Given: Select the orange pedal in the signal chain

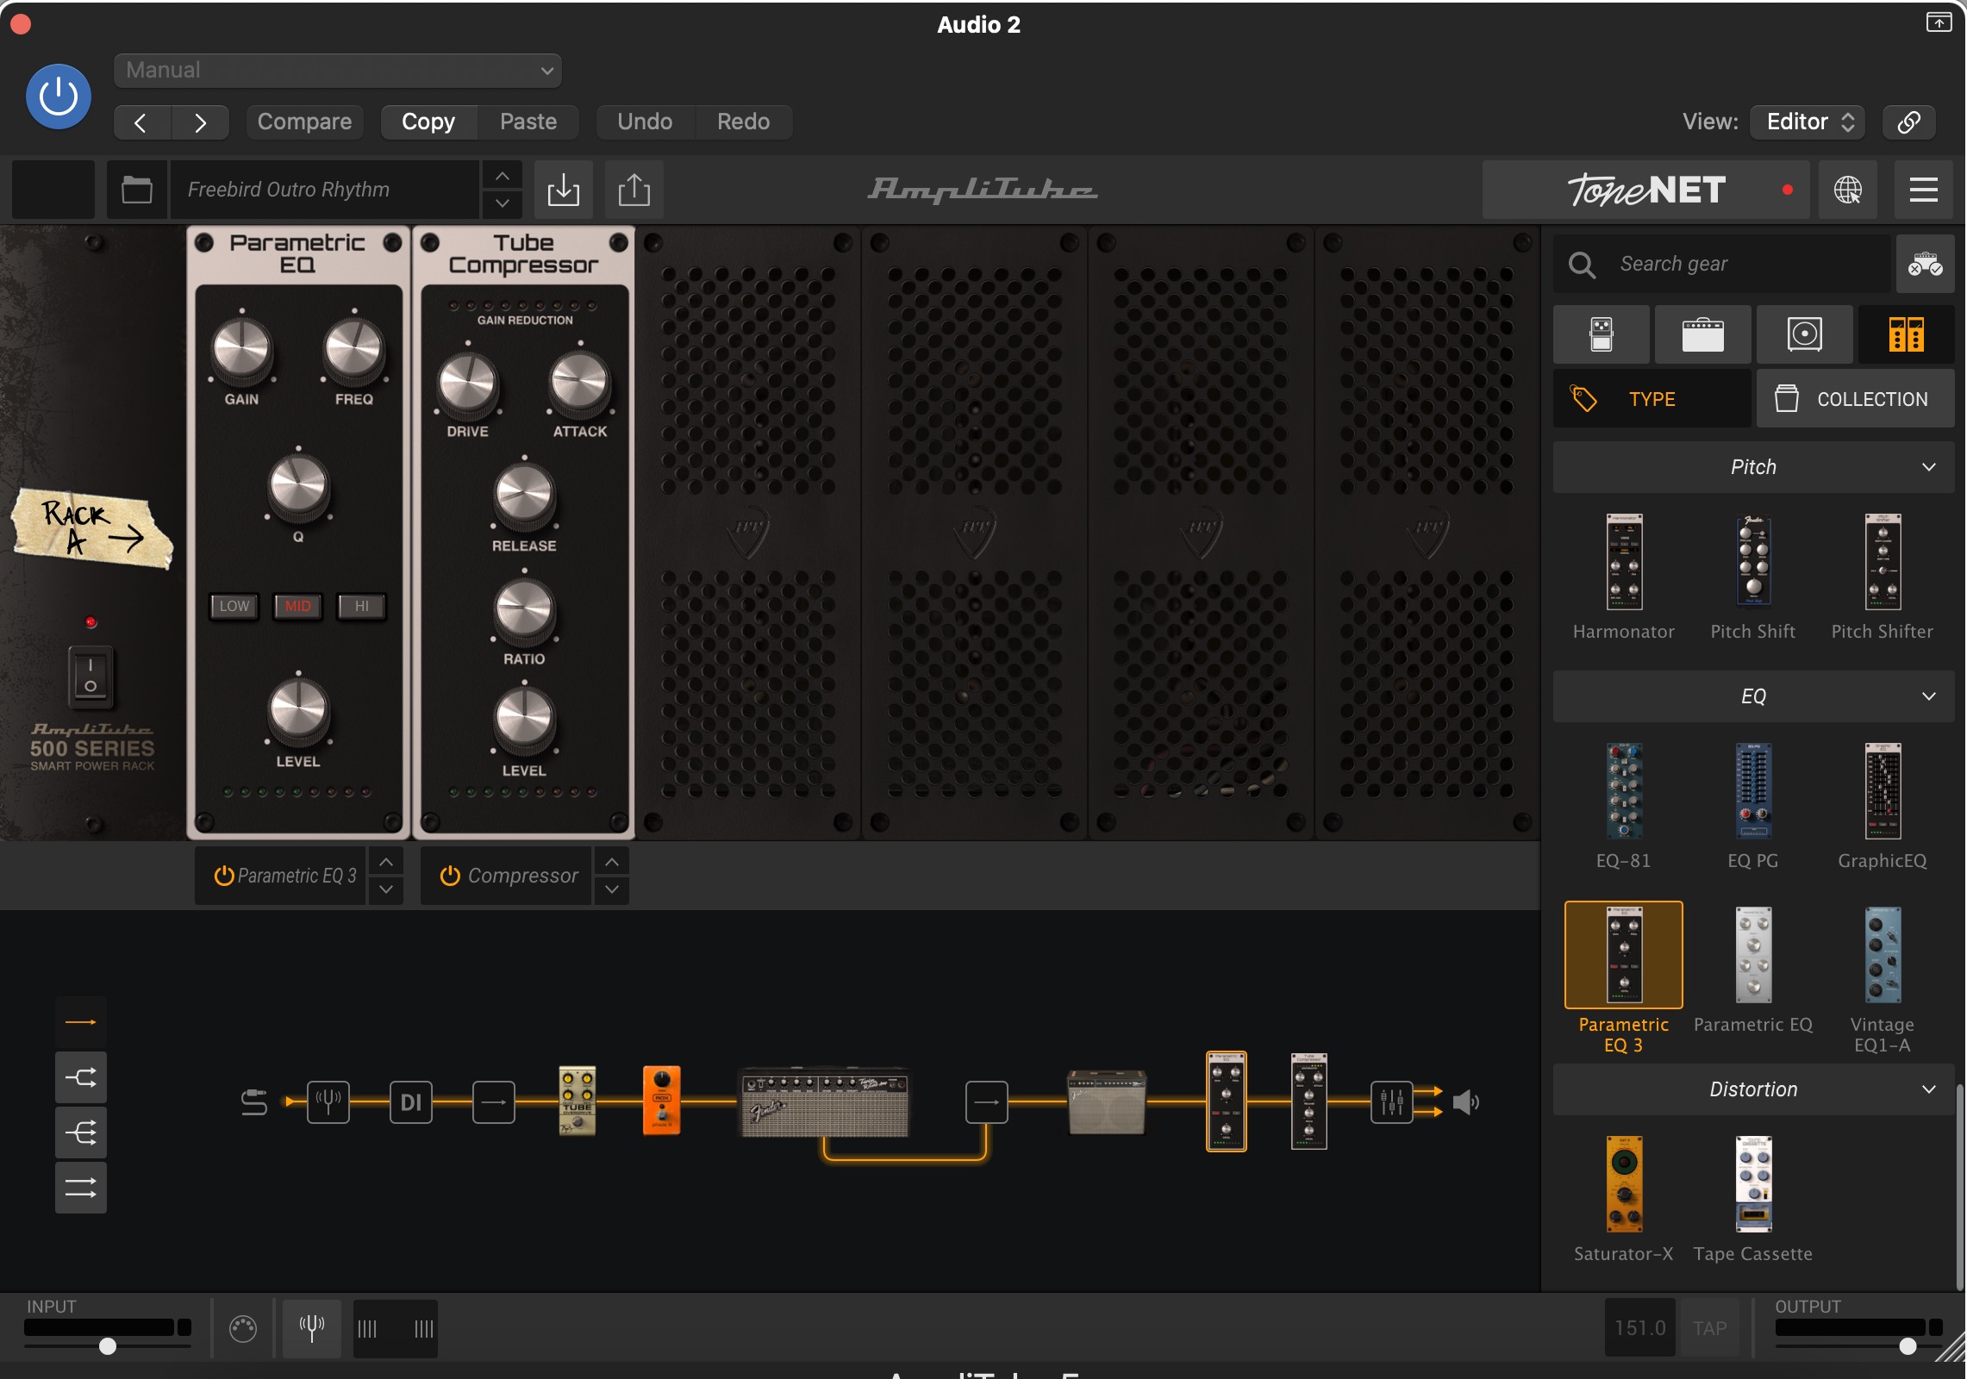Looking at the screenshot, I should click(662, 1101).
